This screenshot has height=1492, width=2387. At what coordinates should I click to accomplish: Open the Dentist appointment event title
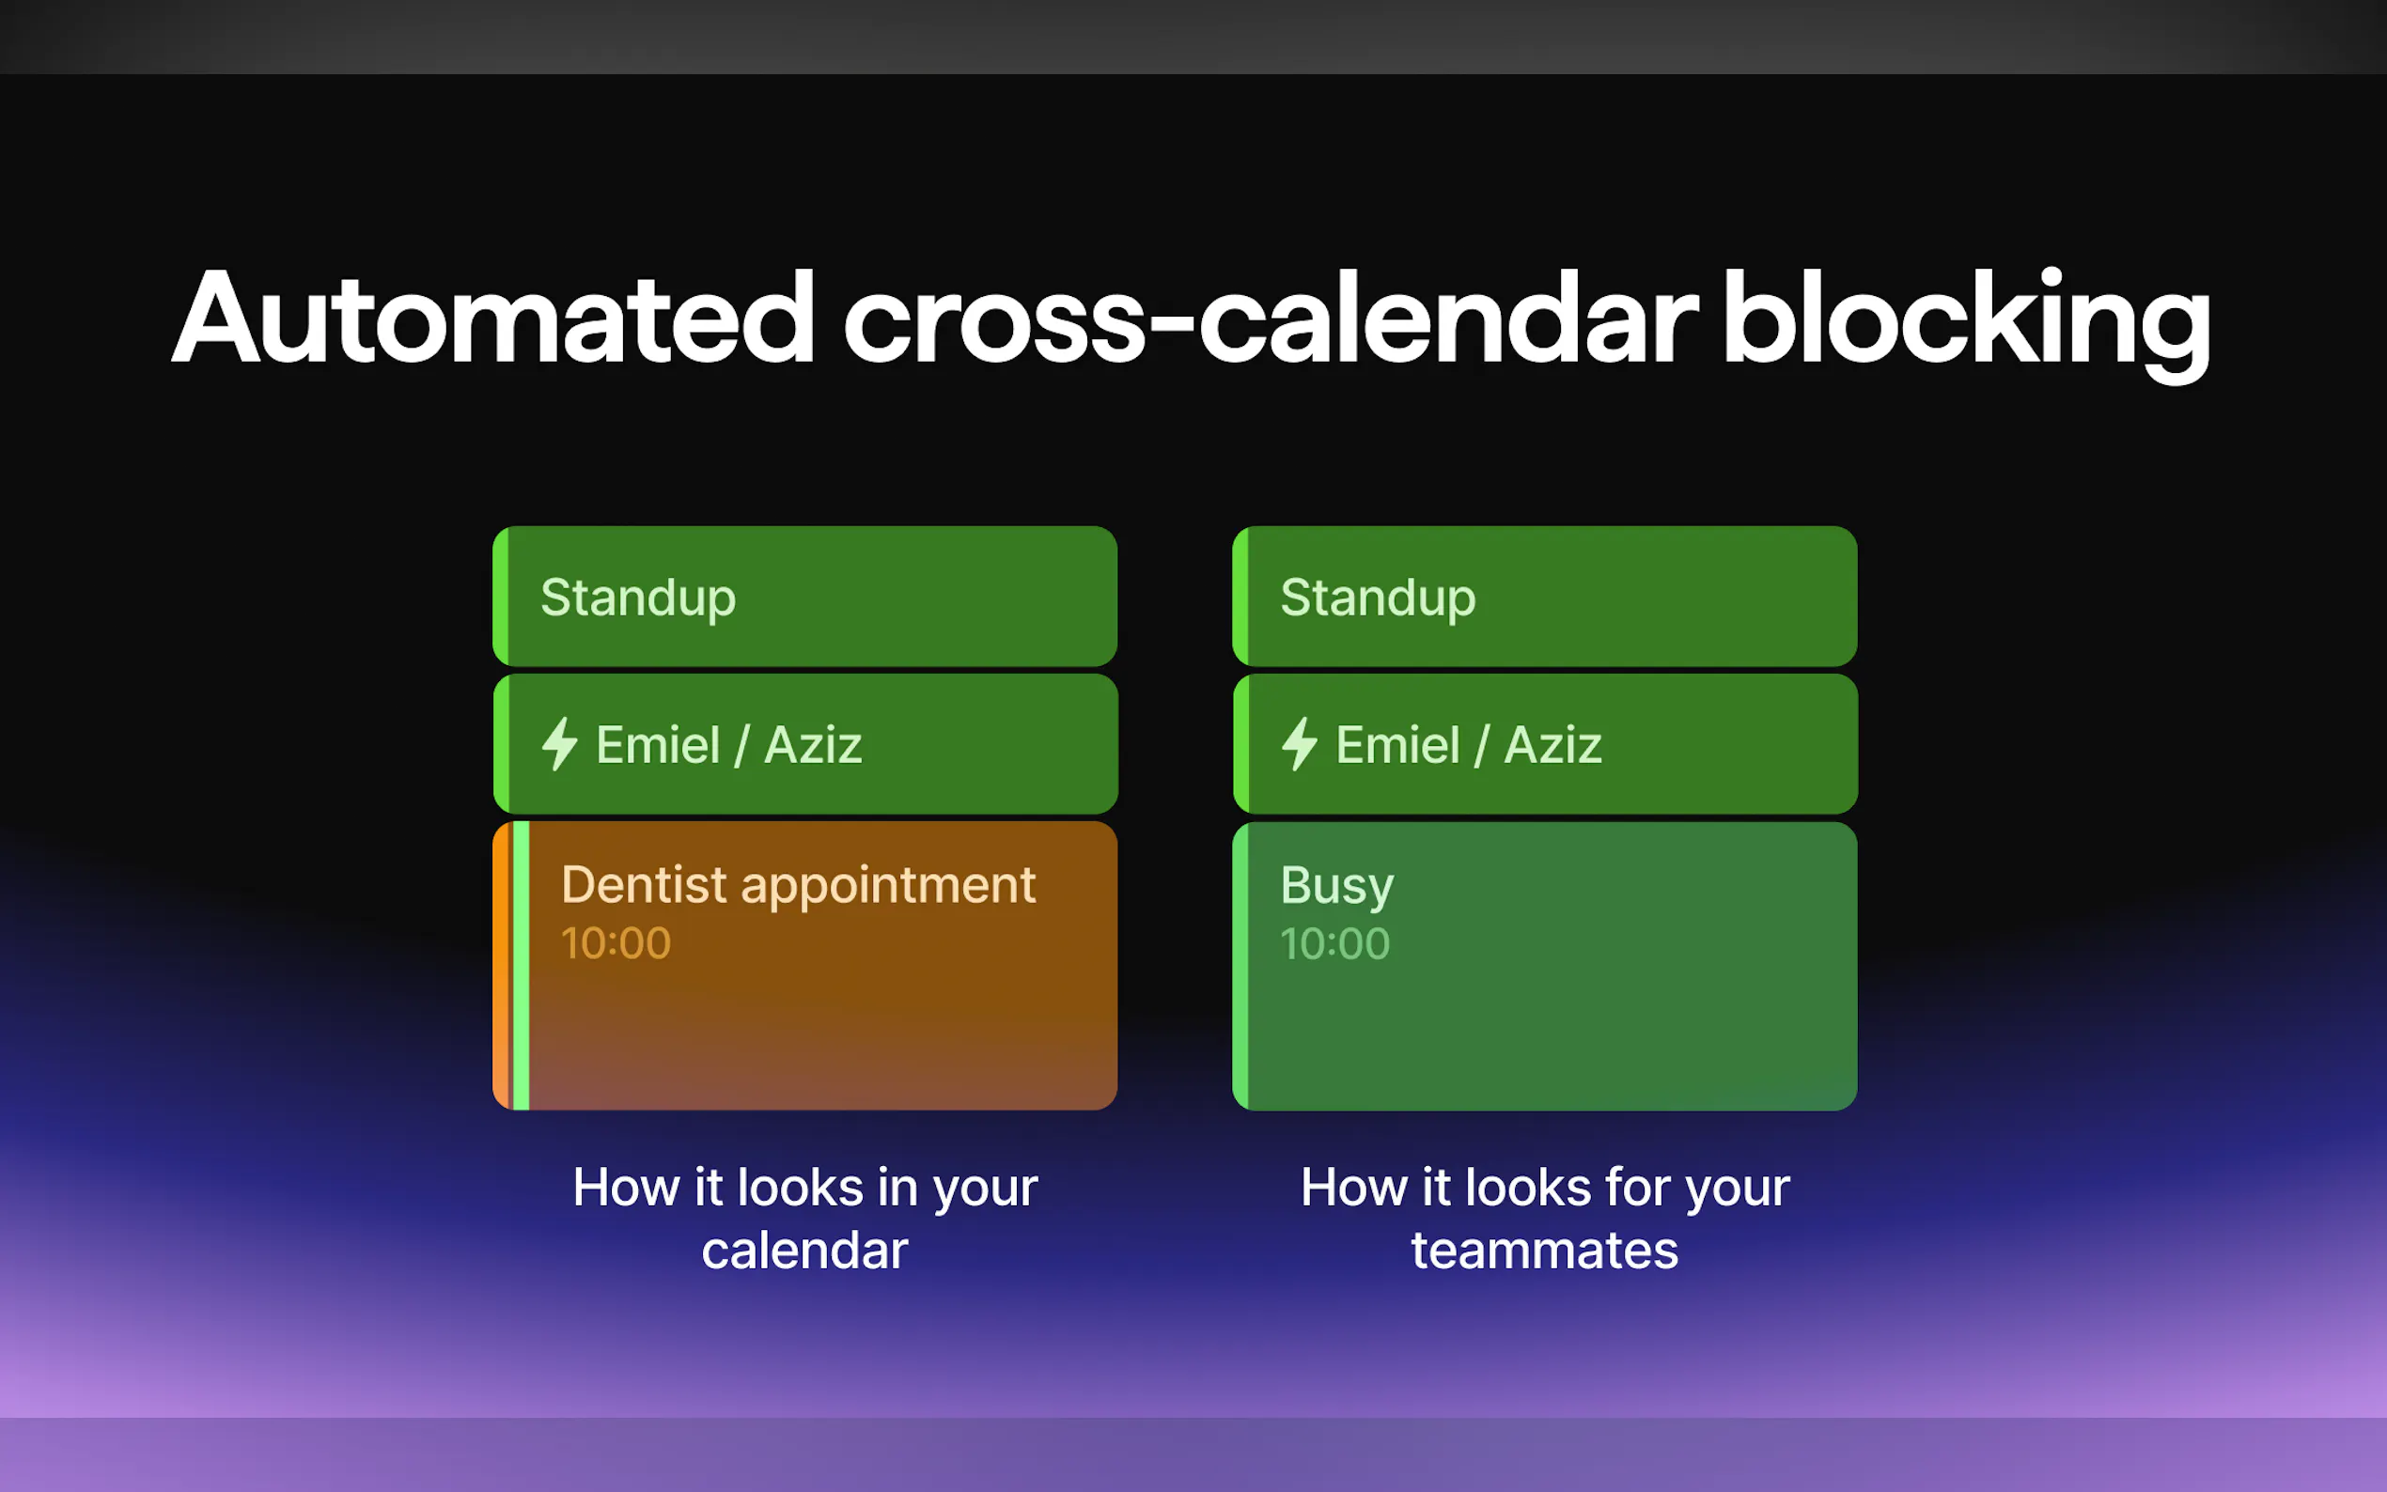tap(797, 884)
